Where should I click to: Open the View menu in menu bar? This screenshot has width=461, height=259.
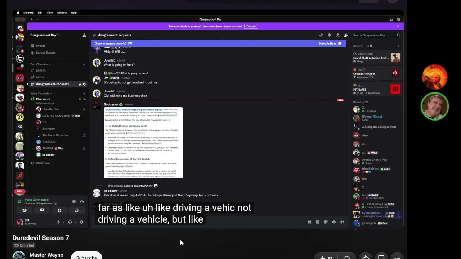[x=49, y=13]
